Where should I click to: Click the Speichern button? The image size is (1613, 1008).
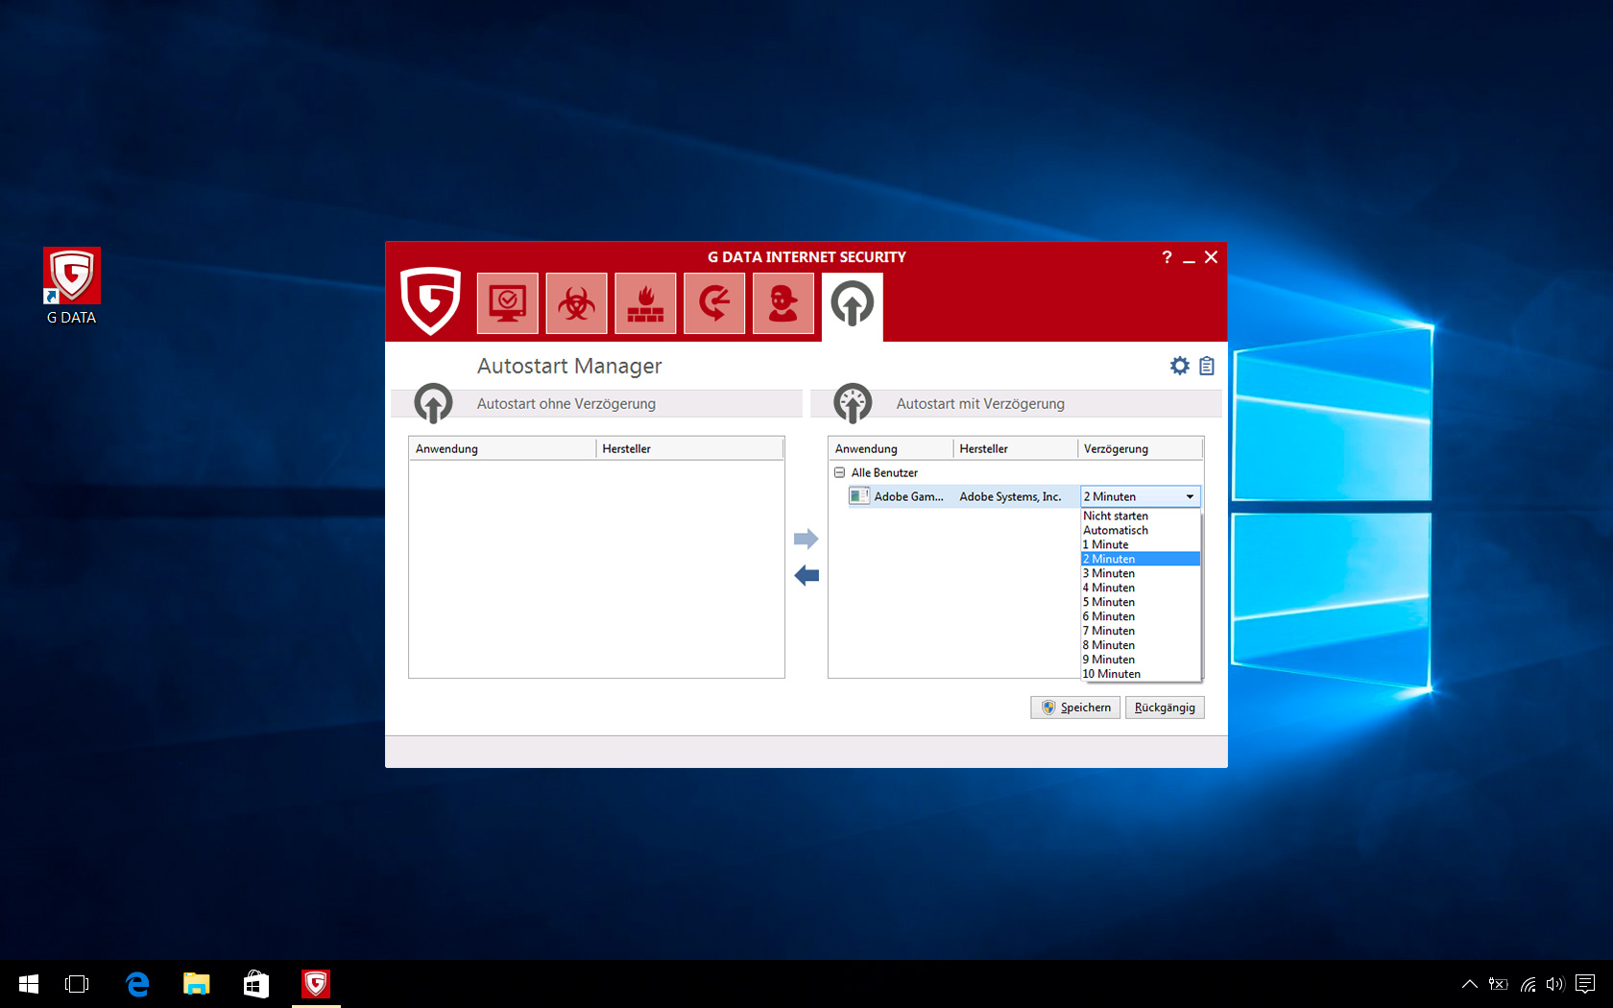(x=1075, y=708)
